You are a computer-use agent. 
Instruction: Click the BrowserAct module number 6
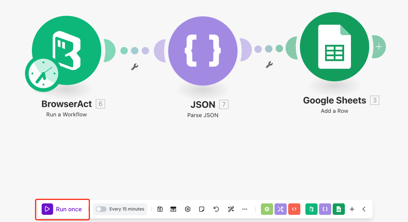(100, 104)
